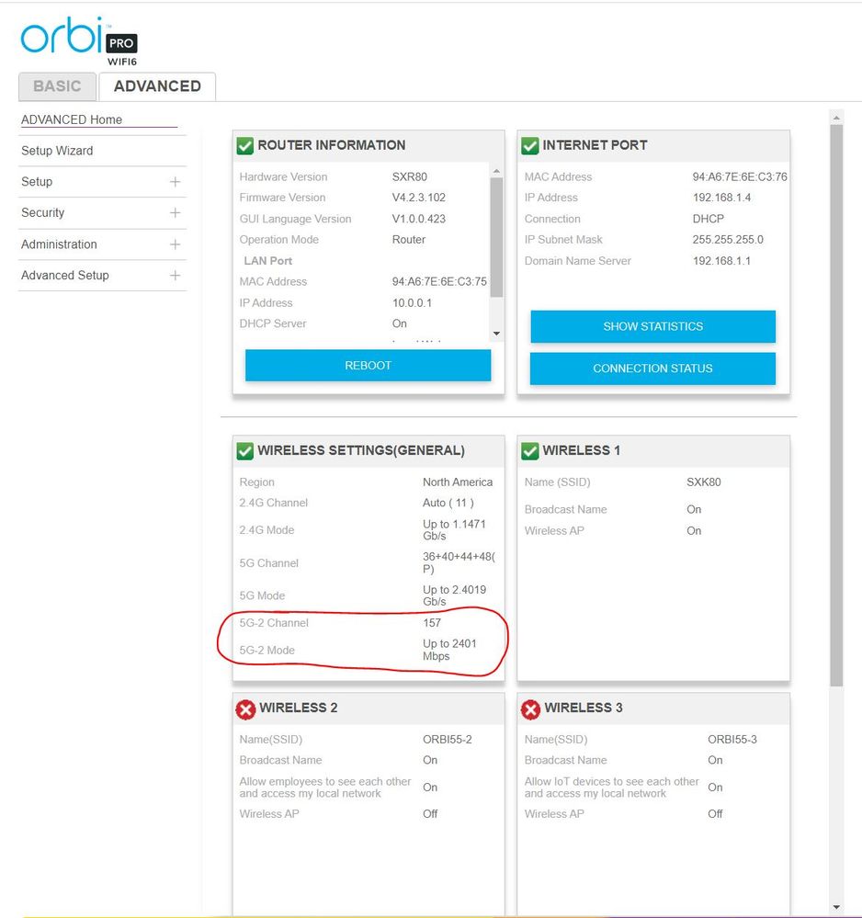Switch to the ADVANCED tab

tap(157, 86)
